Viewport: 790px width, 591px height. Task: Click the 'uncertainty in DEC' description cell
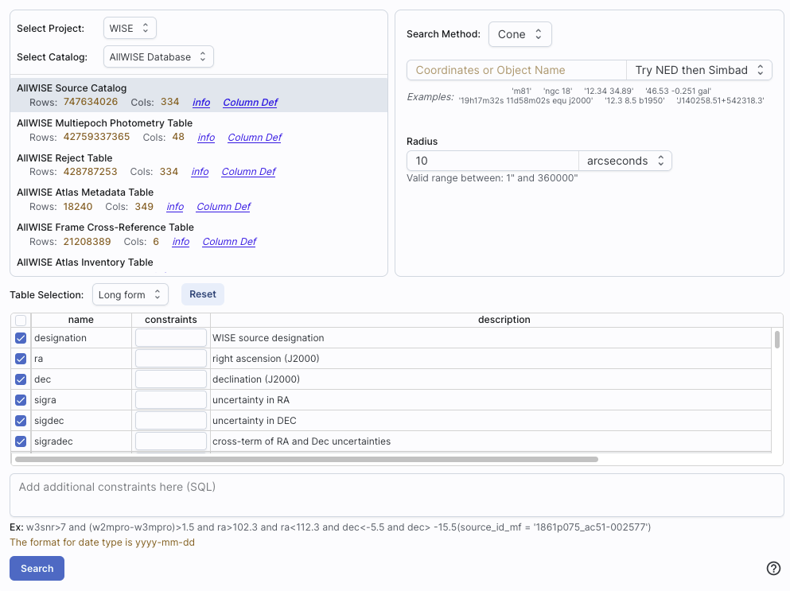point(491,421)
